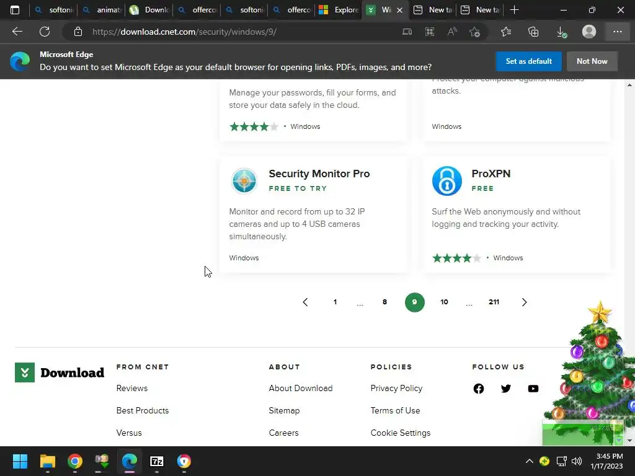
Task: View site information lock icon
Action: pyautogui.click(x=78, y=32)
